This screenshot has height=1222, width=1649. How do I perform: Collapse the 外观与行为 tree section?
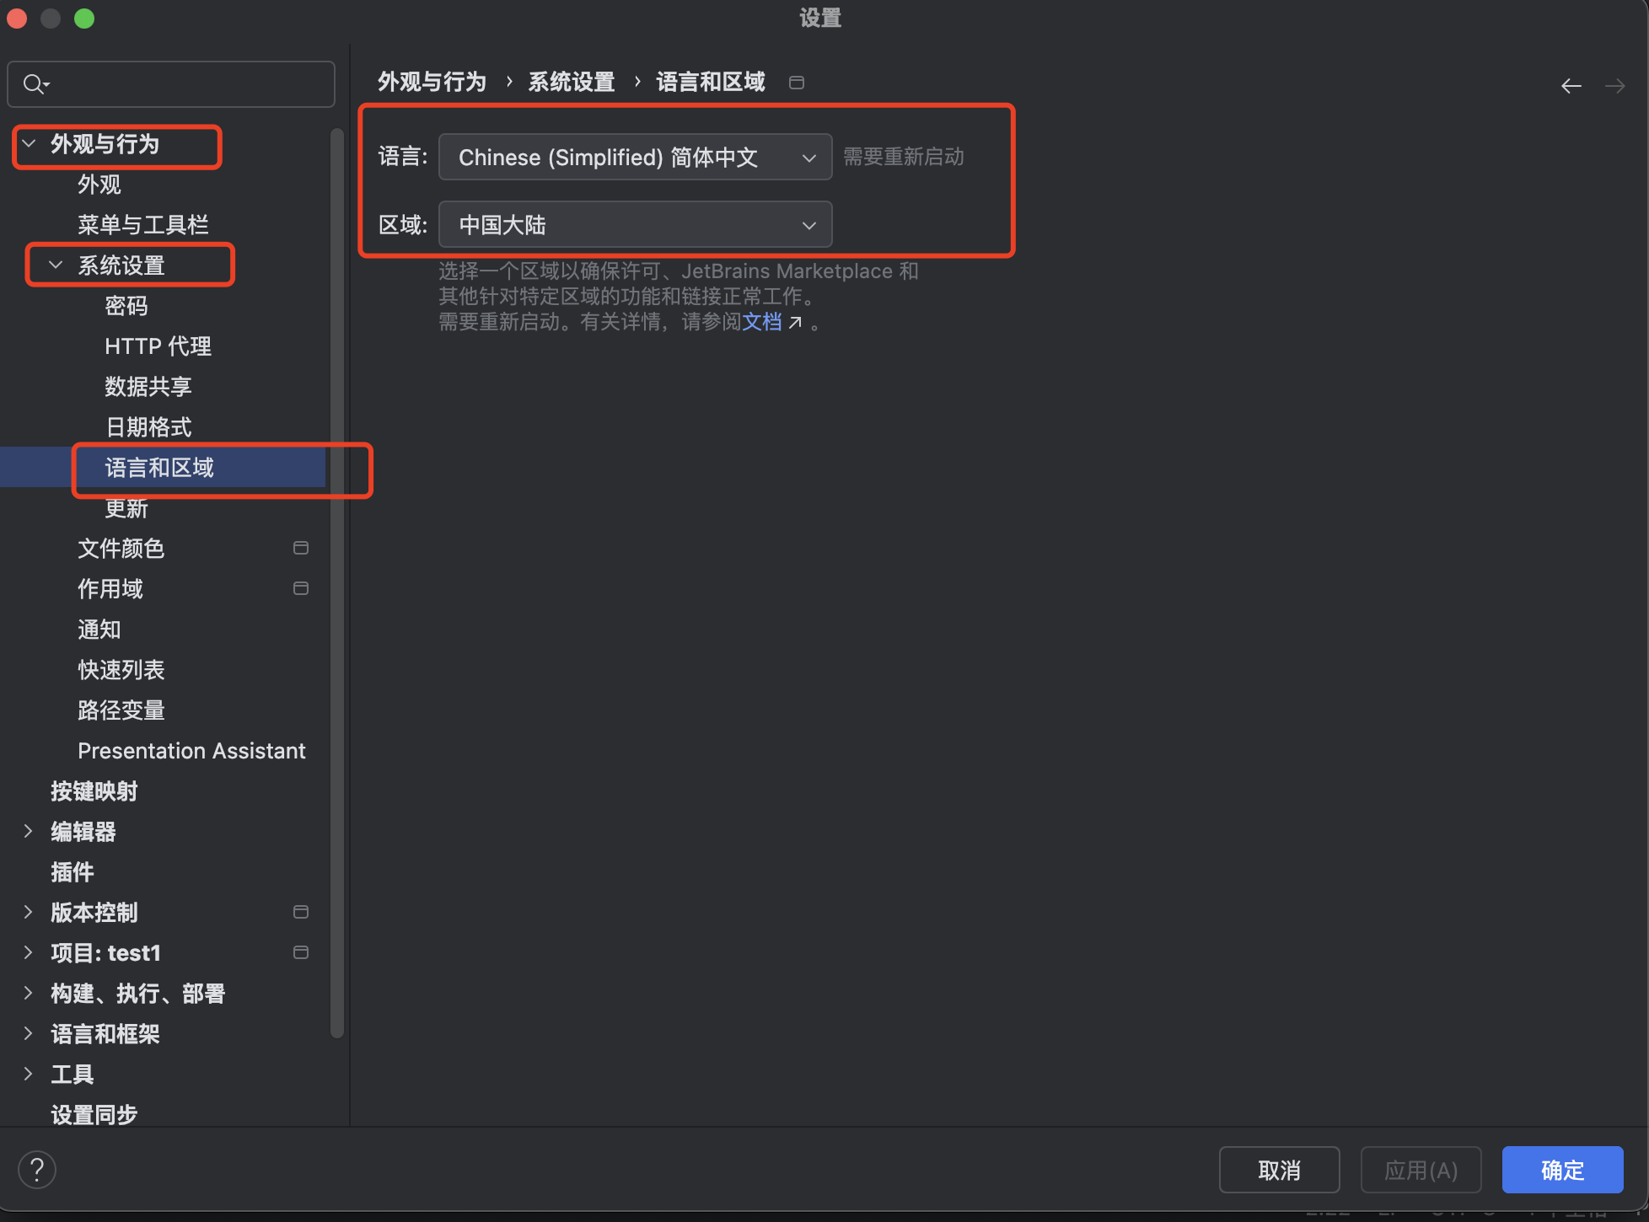pyautogui.click(x=30, y=144)
